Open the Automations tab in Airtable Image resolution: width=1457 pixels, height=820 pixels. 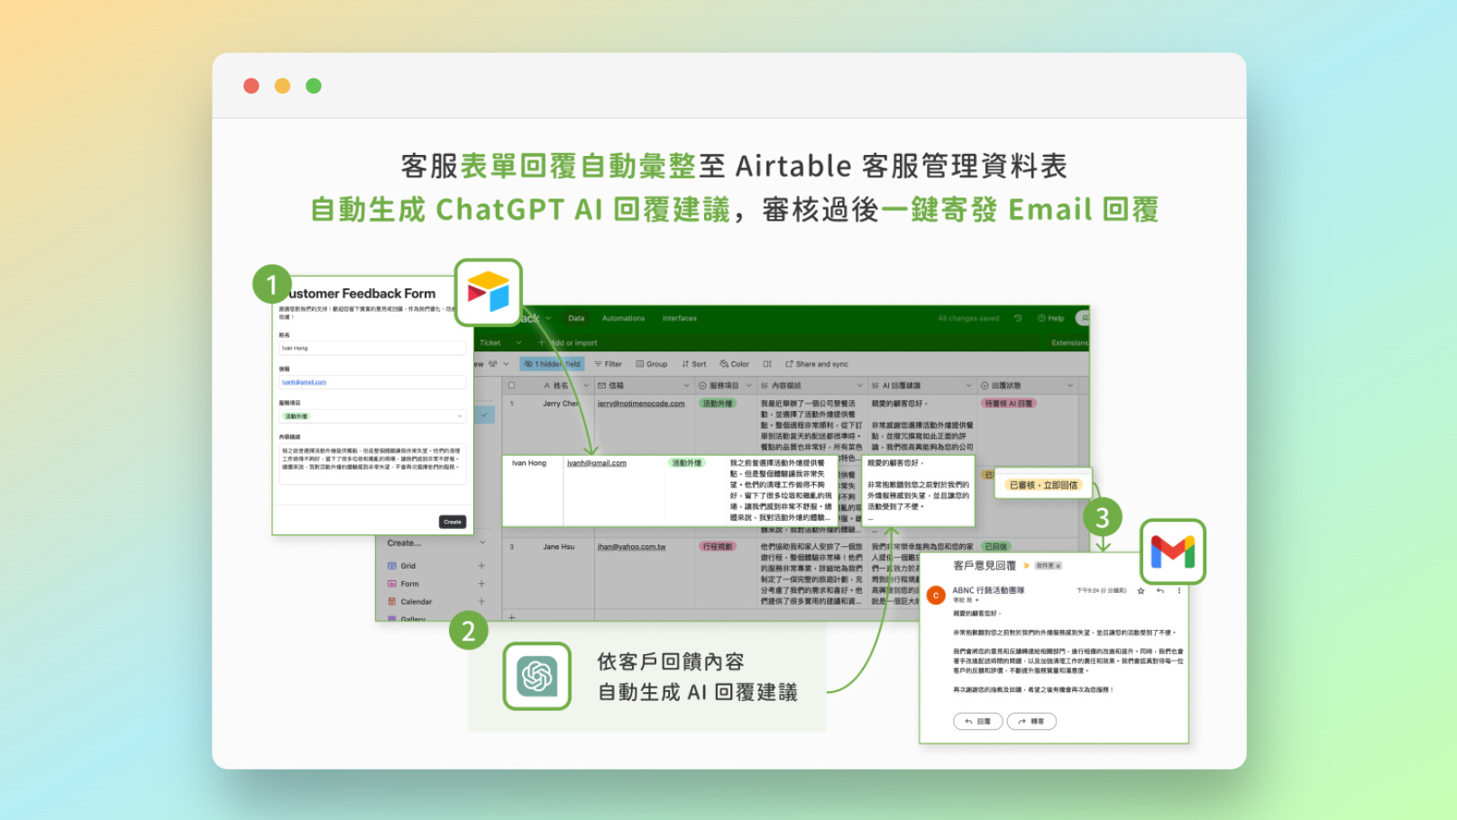point(623,318)
